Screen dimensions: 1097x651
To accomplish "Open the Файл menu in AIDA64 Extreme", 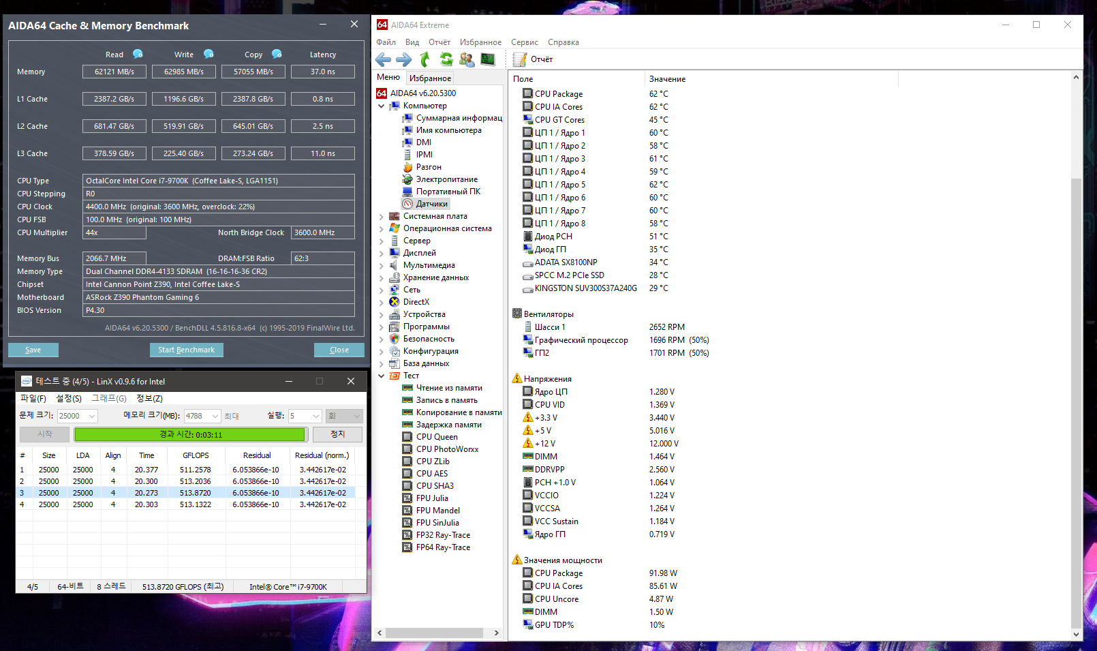I will pyautogui.click(x=386, y=42).
